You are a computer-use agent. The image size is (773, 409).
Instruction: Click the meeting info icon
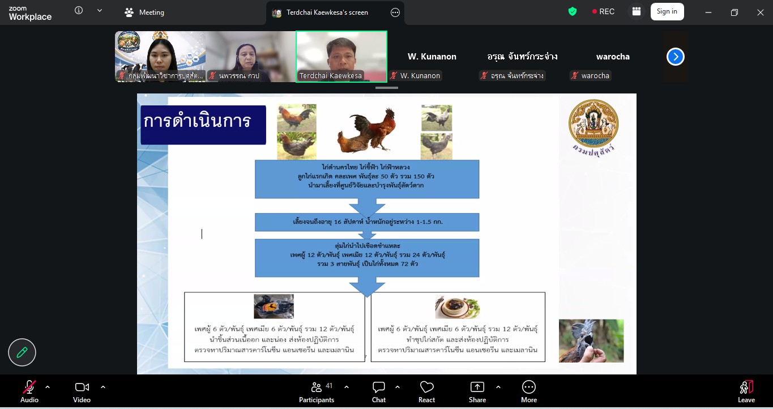pyautogui.click(x=79, y=11)
